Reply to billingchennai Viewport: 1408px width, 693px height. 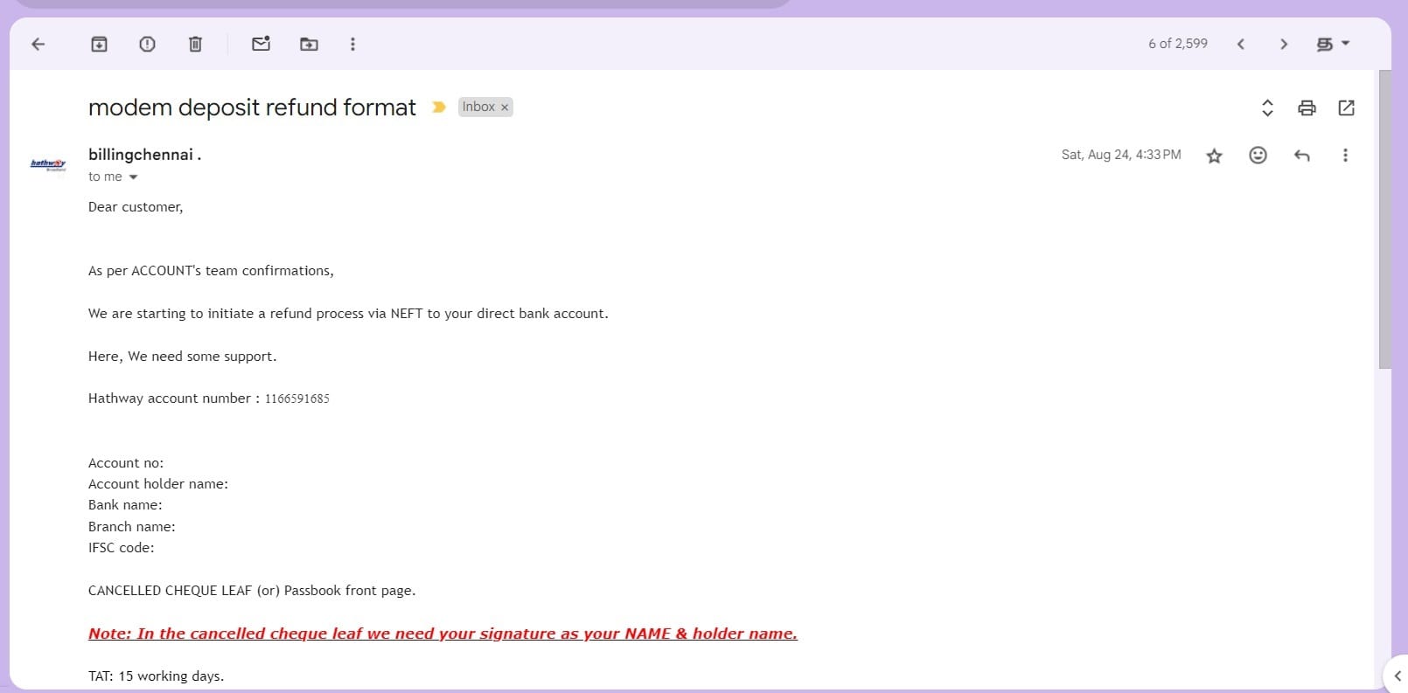tap(1301, 156)
